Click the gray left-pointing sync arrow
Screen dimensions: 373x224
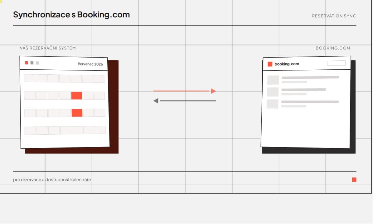(x=185, y=101)
